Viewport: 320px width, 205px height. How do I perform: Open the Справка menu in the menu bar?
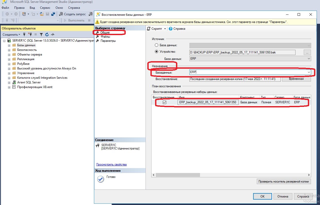[74, 8]
